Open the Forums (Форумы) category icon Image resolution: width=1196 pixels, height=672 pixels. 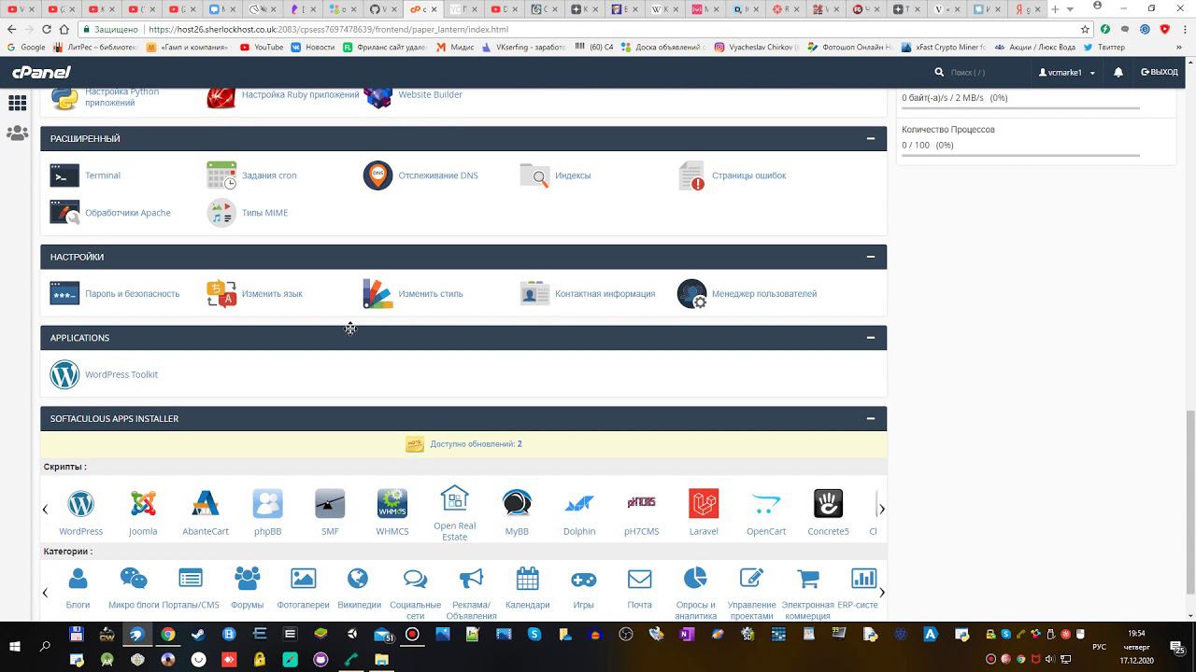(247, 579)
